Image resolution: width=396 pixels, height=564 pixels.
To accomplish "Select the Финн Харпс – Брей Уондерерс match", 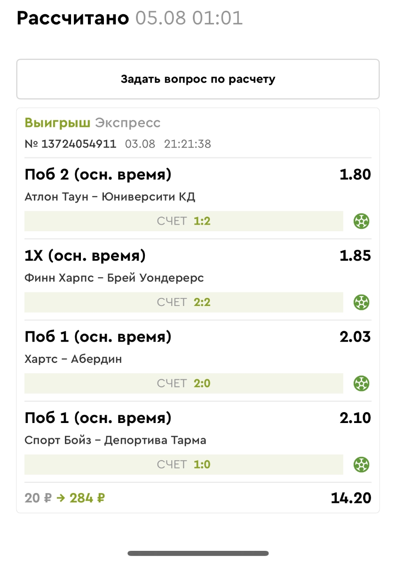I will (114, 278).
